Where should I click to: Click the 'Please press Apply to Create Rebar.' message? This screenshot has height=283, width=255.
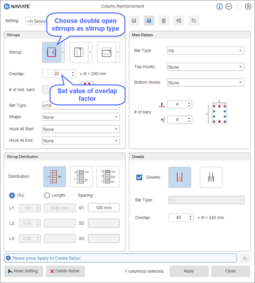tap(47, 258)
